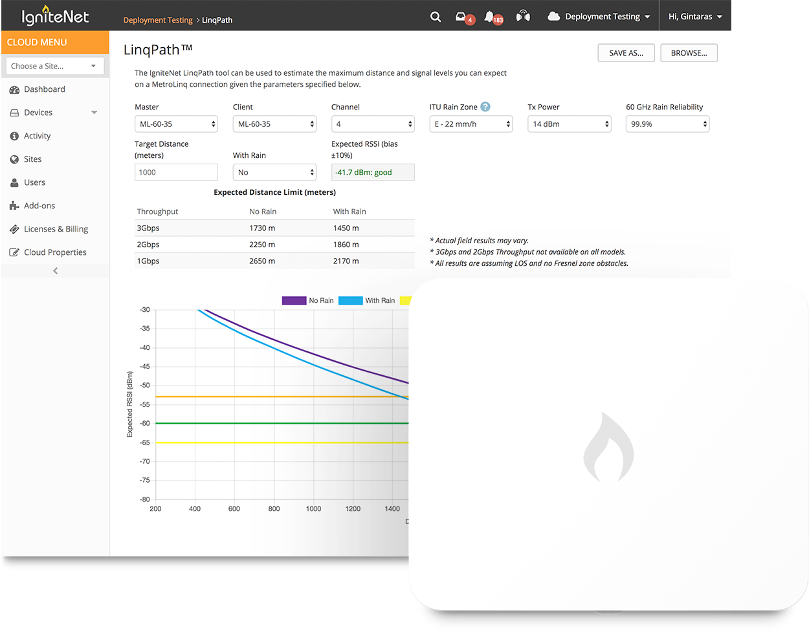Open the notifications bell with badge 183
Screen dimensions: 809x632
(493, 17)
